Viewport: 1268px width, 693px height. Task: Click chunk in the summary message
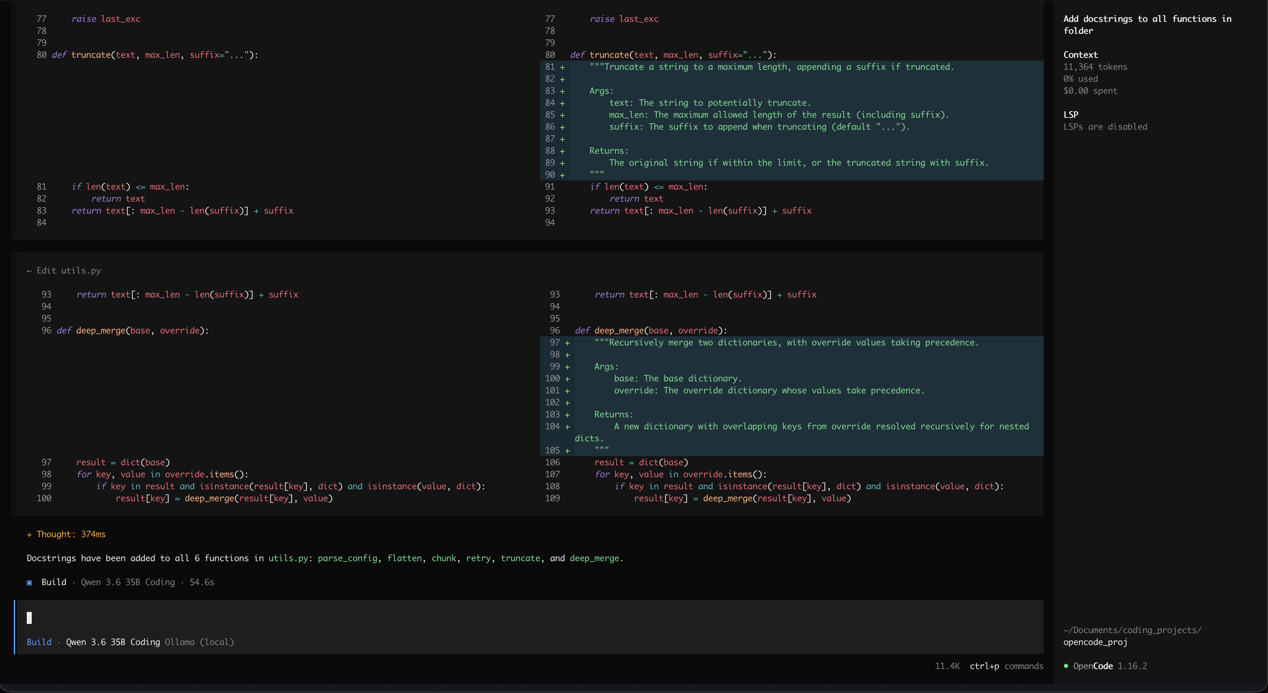(x=444, y=558)
